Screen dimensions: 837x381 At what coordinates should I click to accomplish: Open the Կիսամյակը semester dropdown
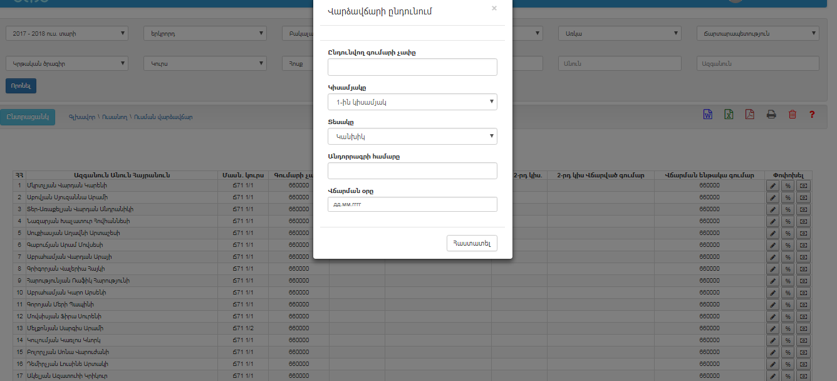click(412, 102)
